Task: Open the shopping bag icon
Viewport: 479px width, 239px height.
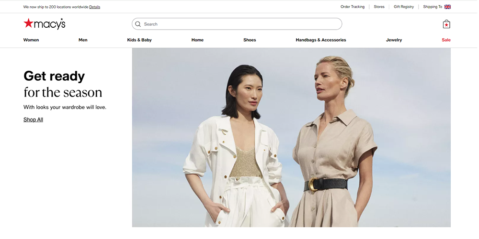Action: coord(446,24)
